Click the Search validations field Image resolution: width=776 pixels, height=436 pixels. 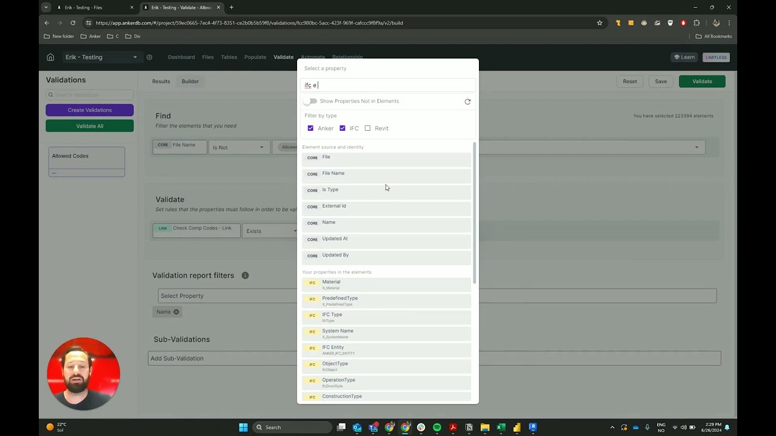pyautogui.click(x=90, y=95)
